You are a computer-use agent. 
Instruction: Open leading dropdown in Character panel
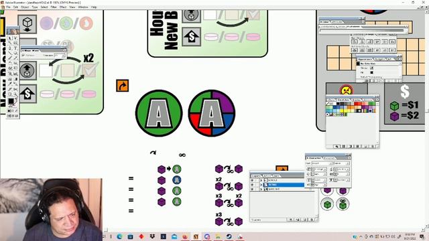348,169
